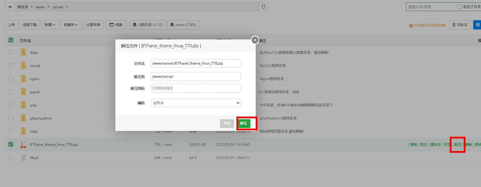The height and width of the screenshot is (187, 481).
Task: Open the BTPanel_theme_linux_770.zip file icon
Action: click(x=23, y=144)
